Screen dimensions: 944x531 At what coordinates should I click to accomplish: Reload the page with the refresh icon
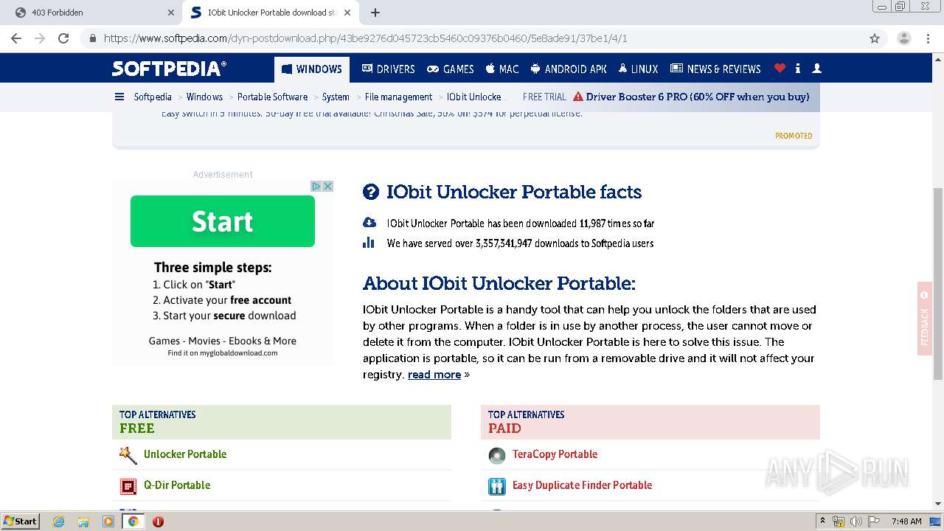coord(63,38)
